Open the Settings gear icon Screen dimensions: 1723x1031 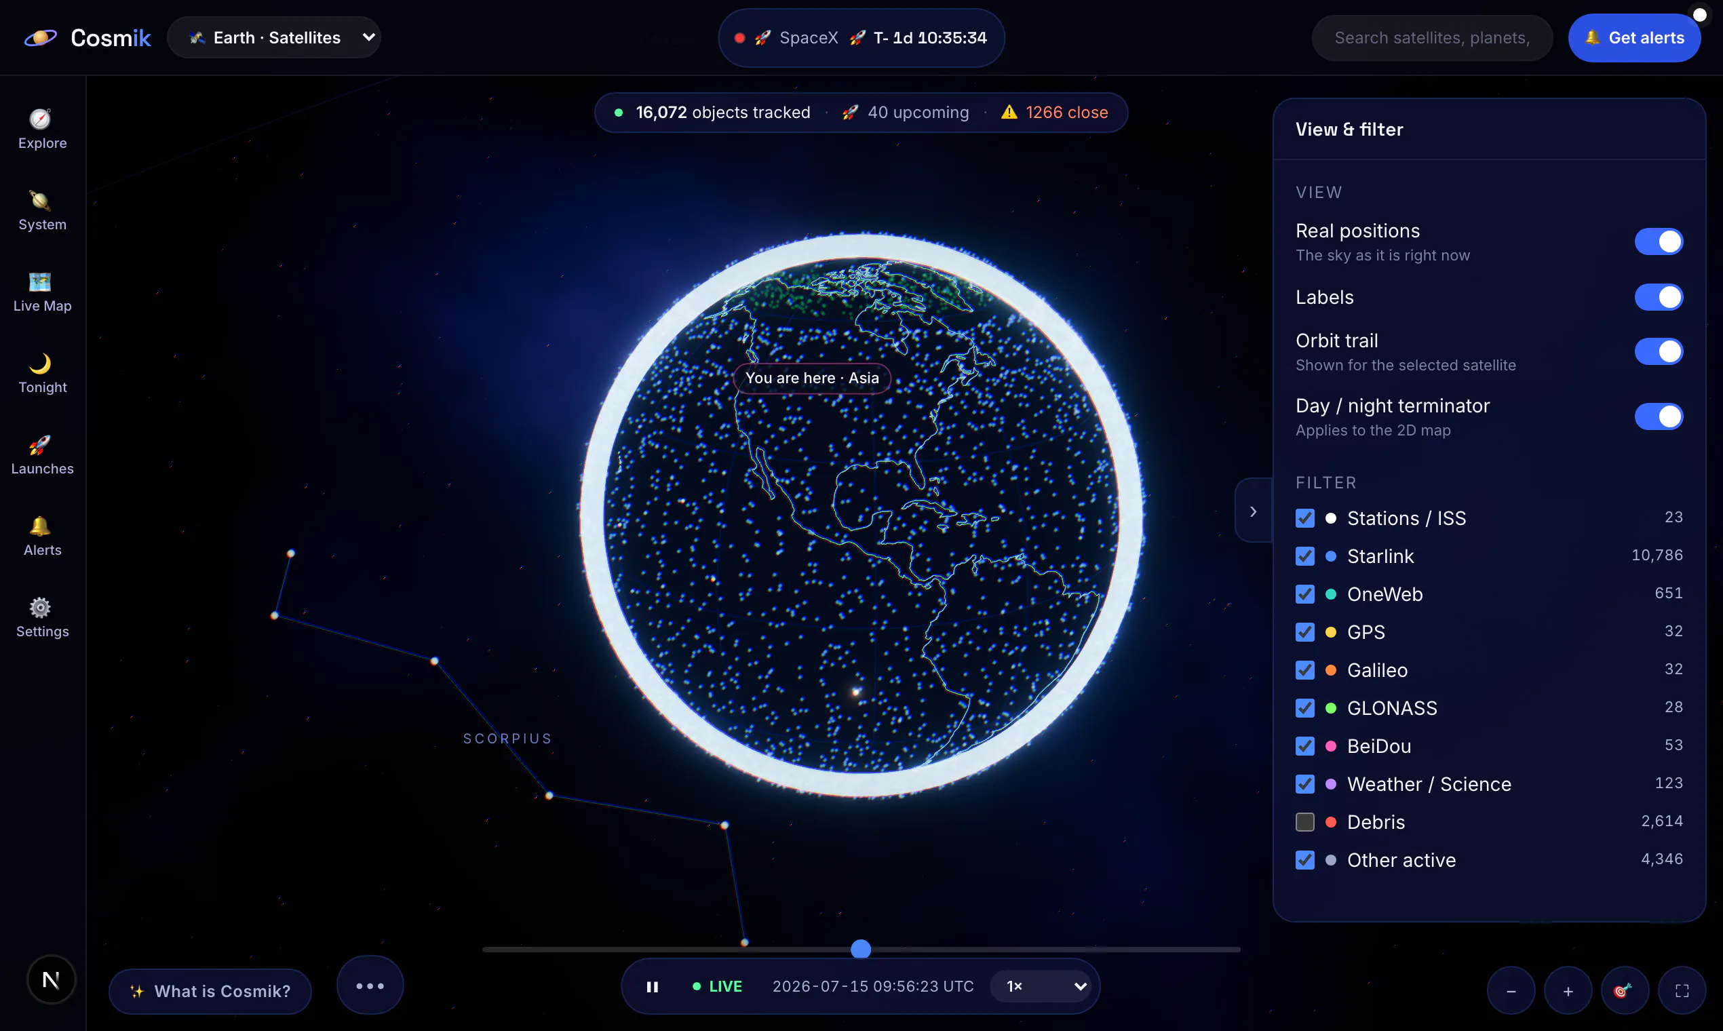[x=40, y=607]
